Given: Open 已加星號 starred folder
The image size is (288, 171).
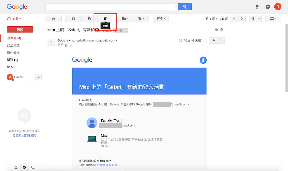Looking at the screenshot, I should [13, 45].
